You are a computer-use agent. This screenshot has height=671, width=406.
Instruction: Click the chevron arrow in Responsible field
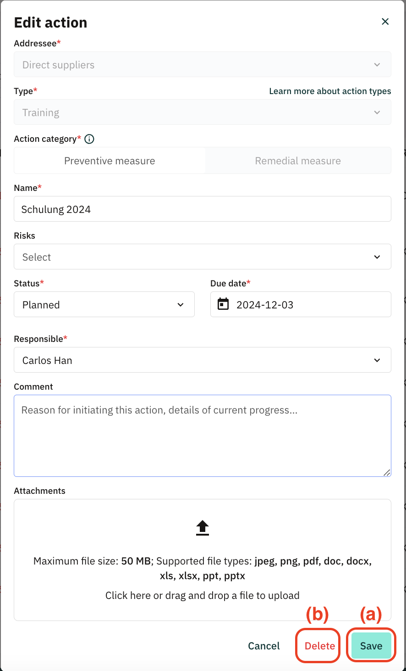pos(377,360)
